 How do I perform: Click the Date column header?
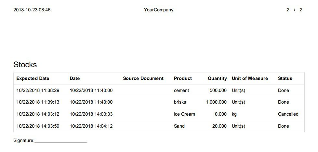coord(75,78)
